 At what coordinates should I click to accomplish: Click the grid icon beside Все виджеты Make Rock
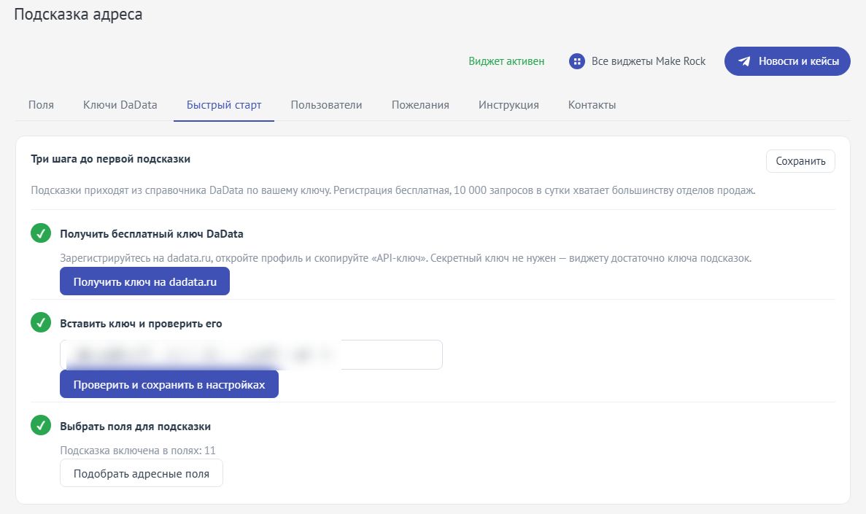(576, 61)
